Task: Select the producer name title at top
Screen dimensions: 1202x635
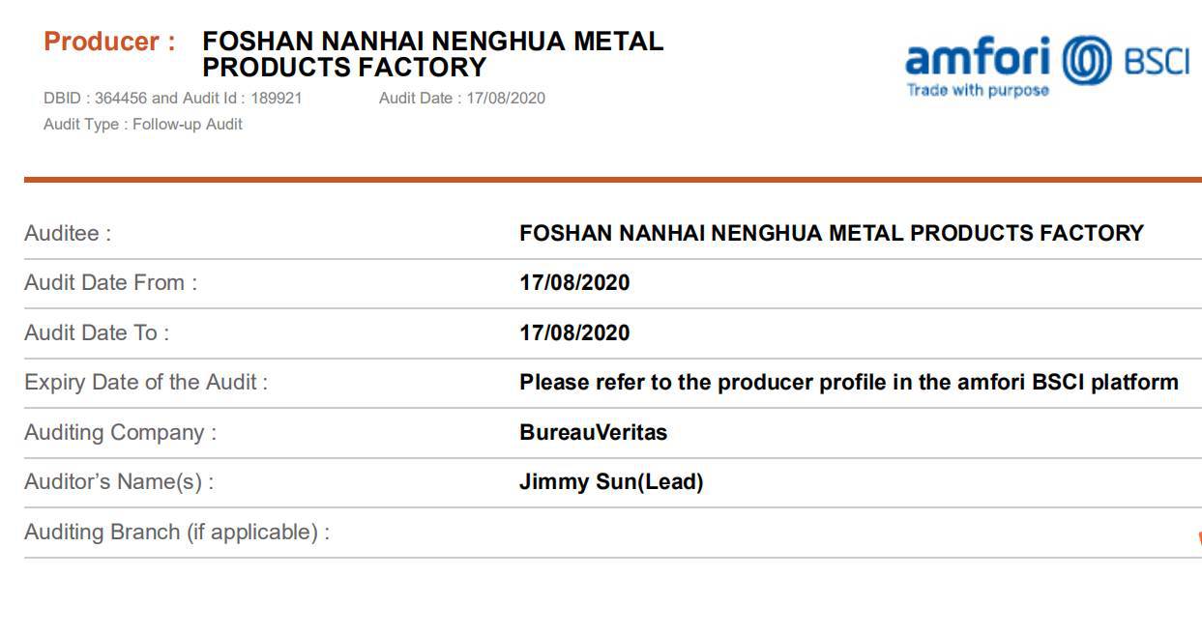Action: coord(432,54)
